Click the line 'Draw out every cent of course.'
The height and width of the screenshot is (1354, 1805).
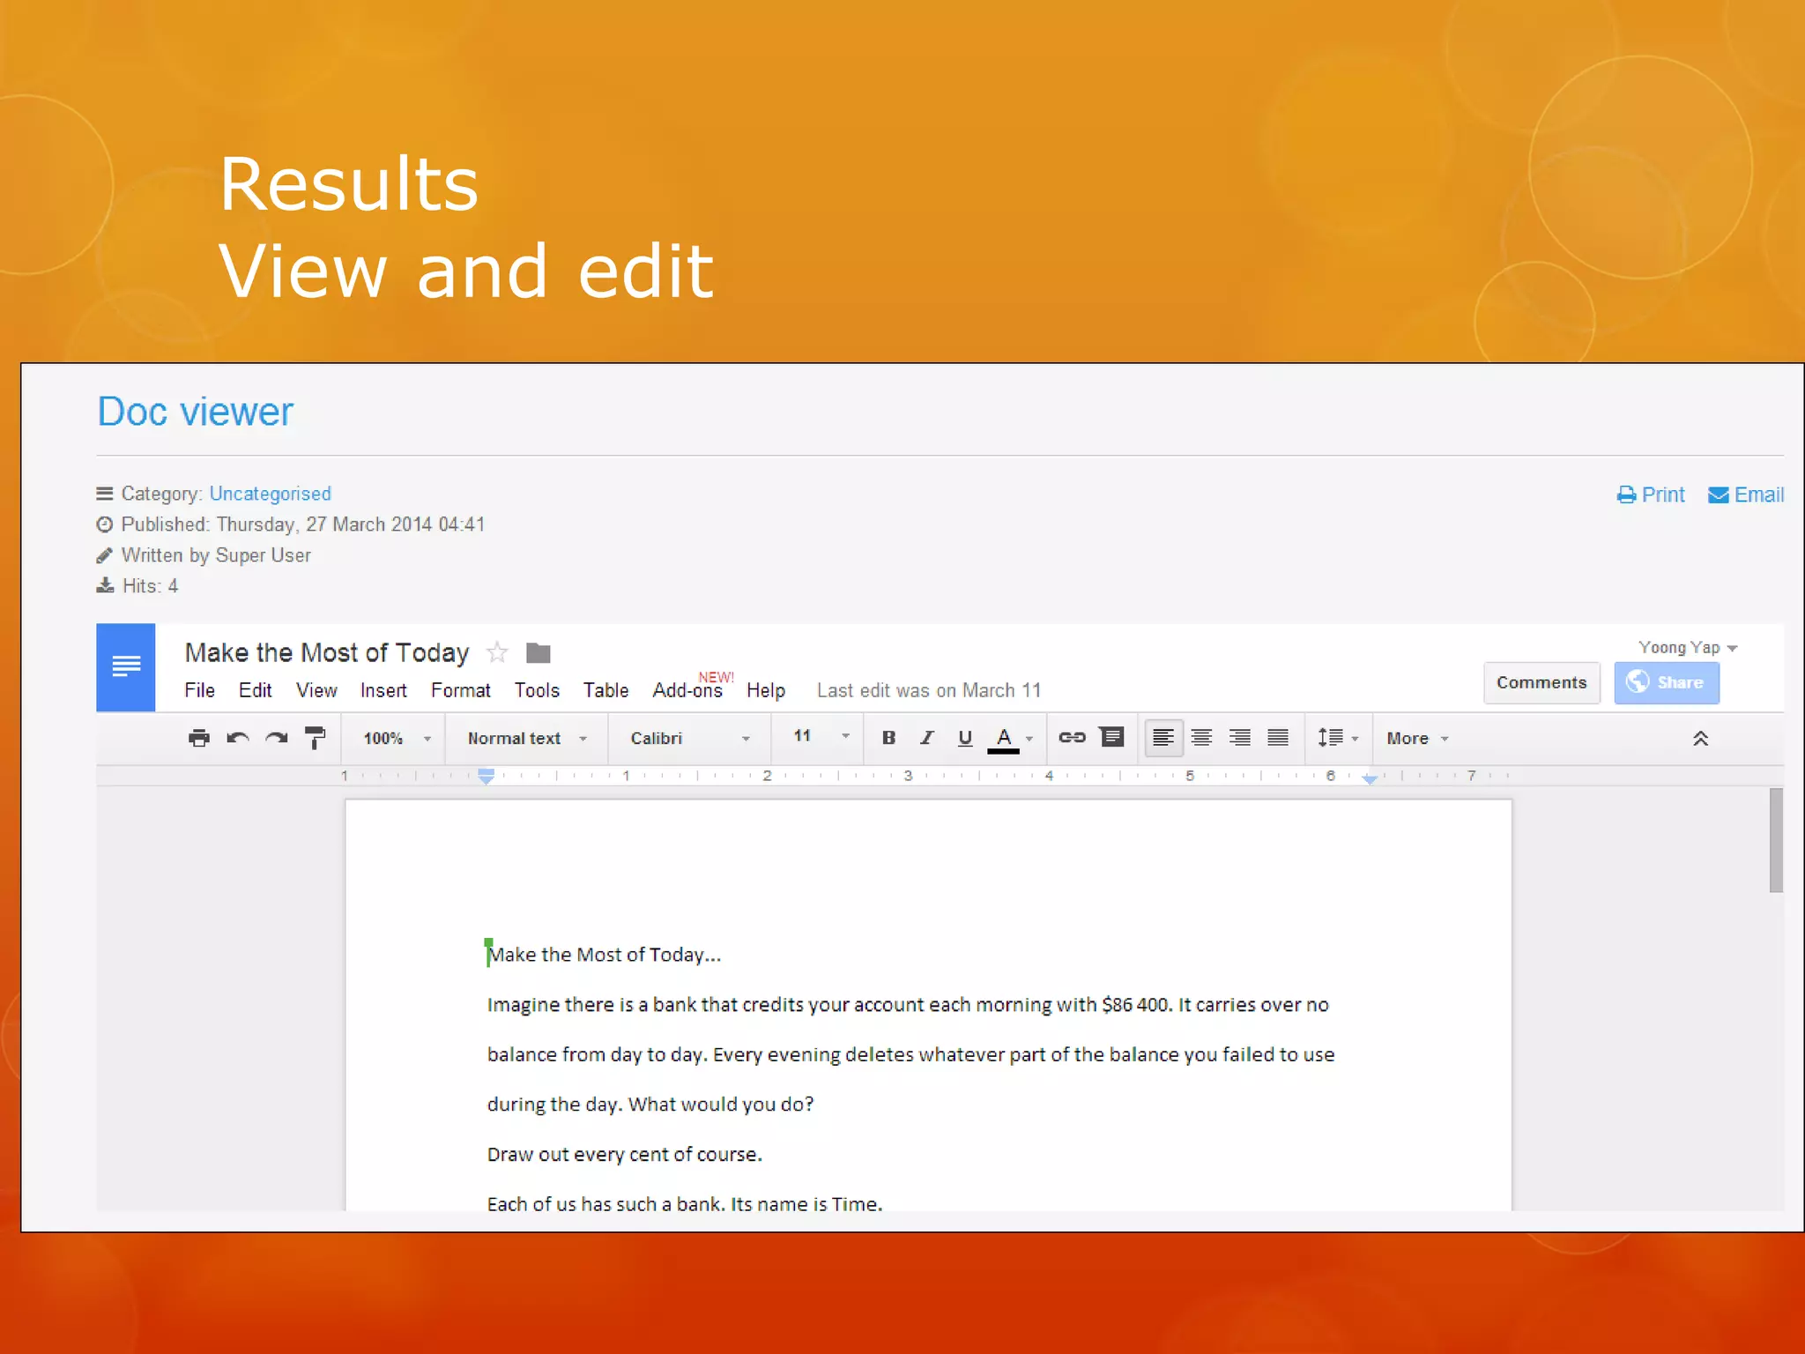click(x=625, y=1154)
